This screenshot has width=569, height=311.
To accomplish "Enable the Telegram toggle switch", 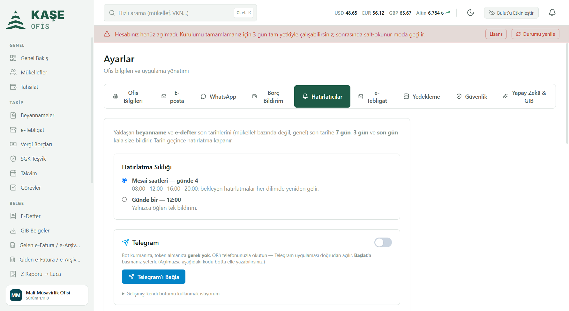I will [x=383, y=242].
